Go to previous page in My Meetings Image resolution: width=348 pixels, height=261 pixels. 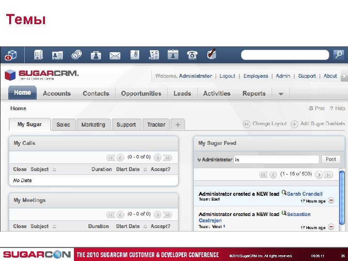120,215
